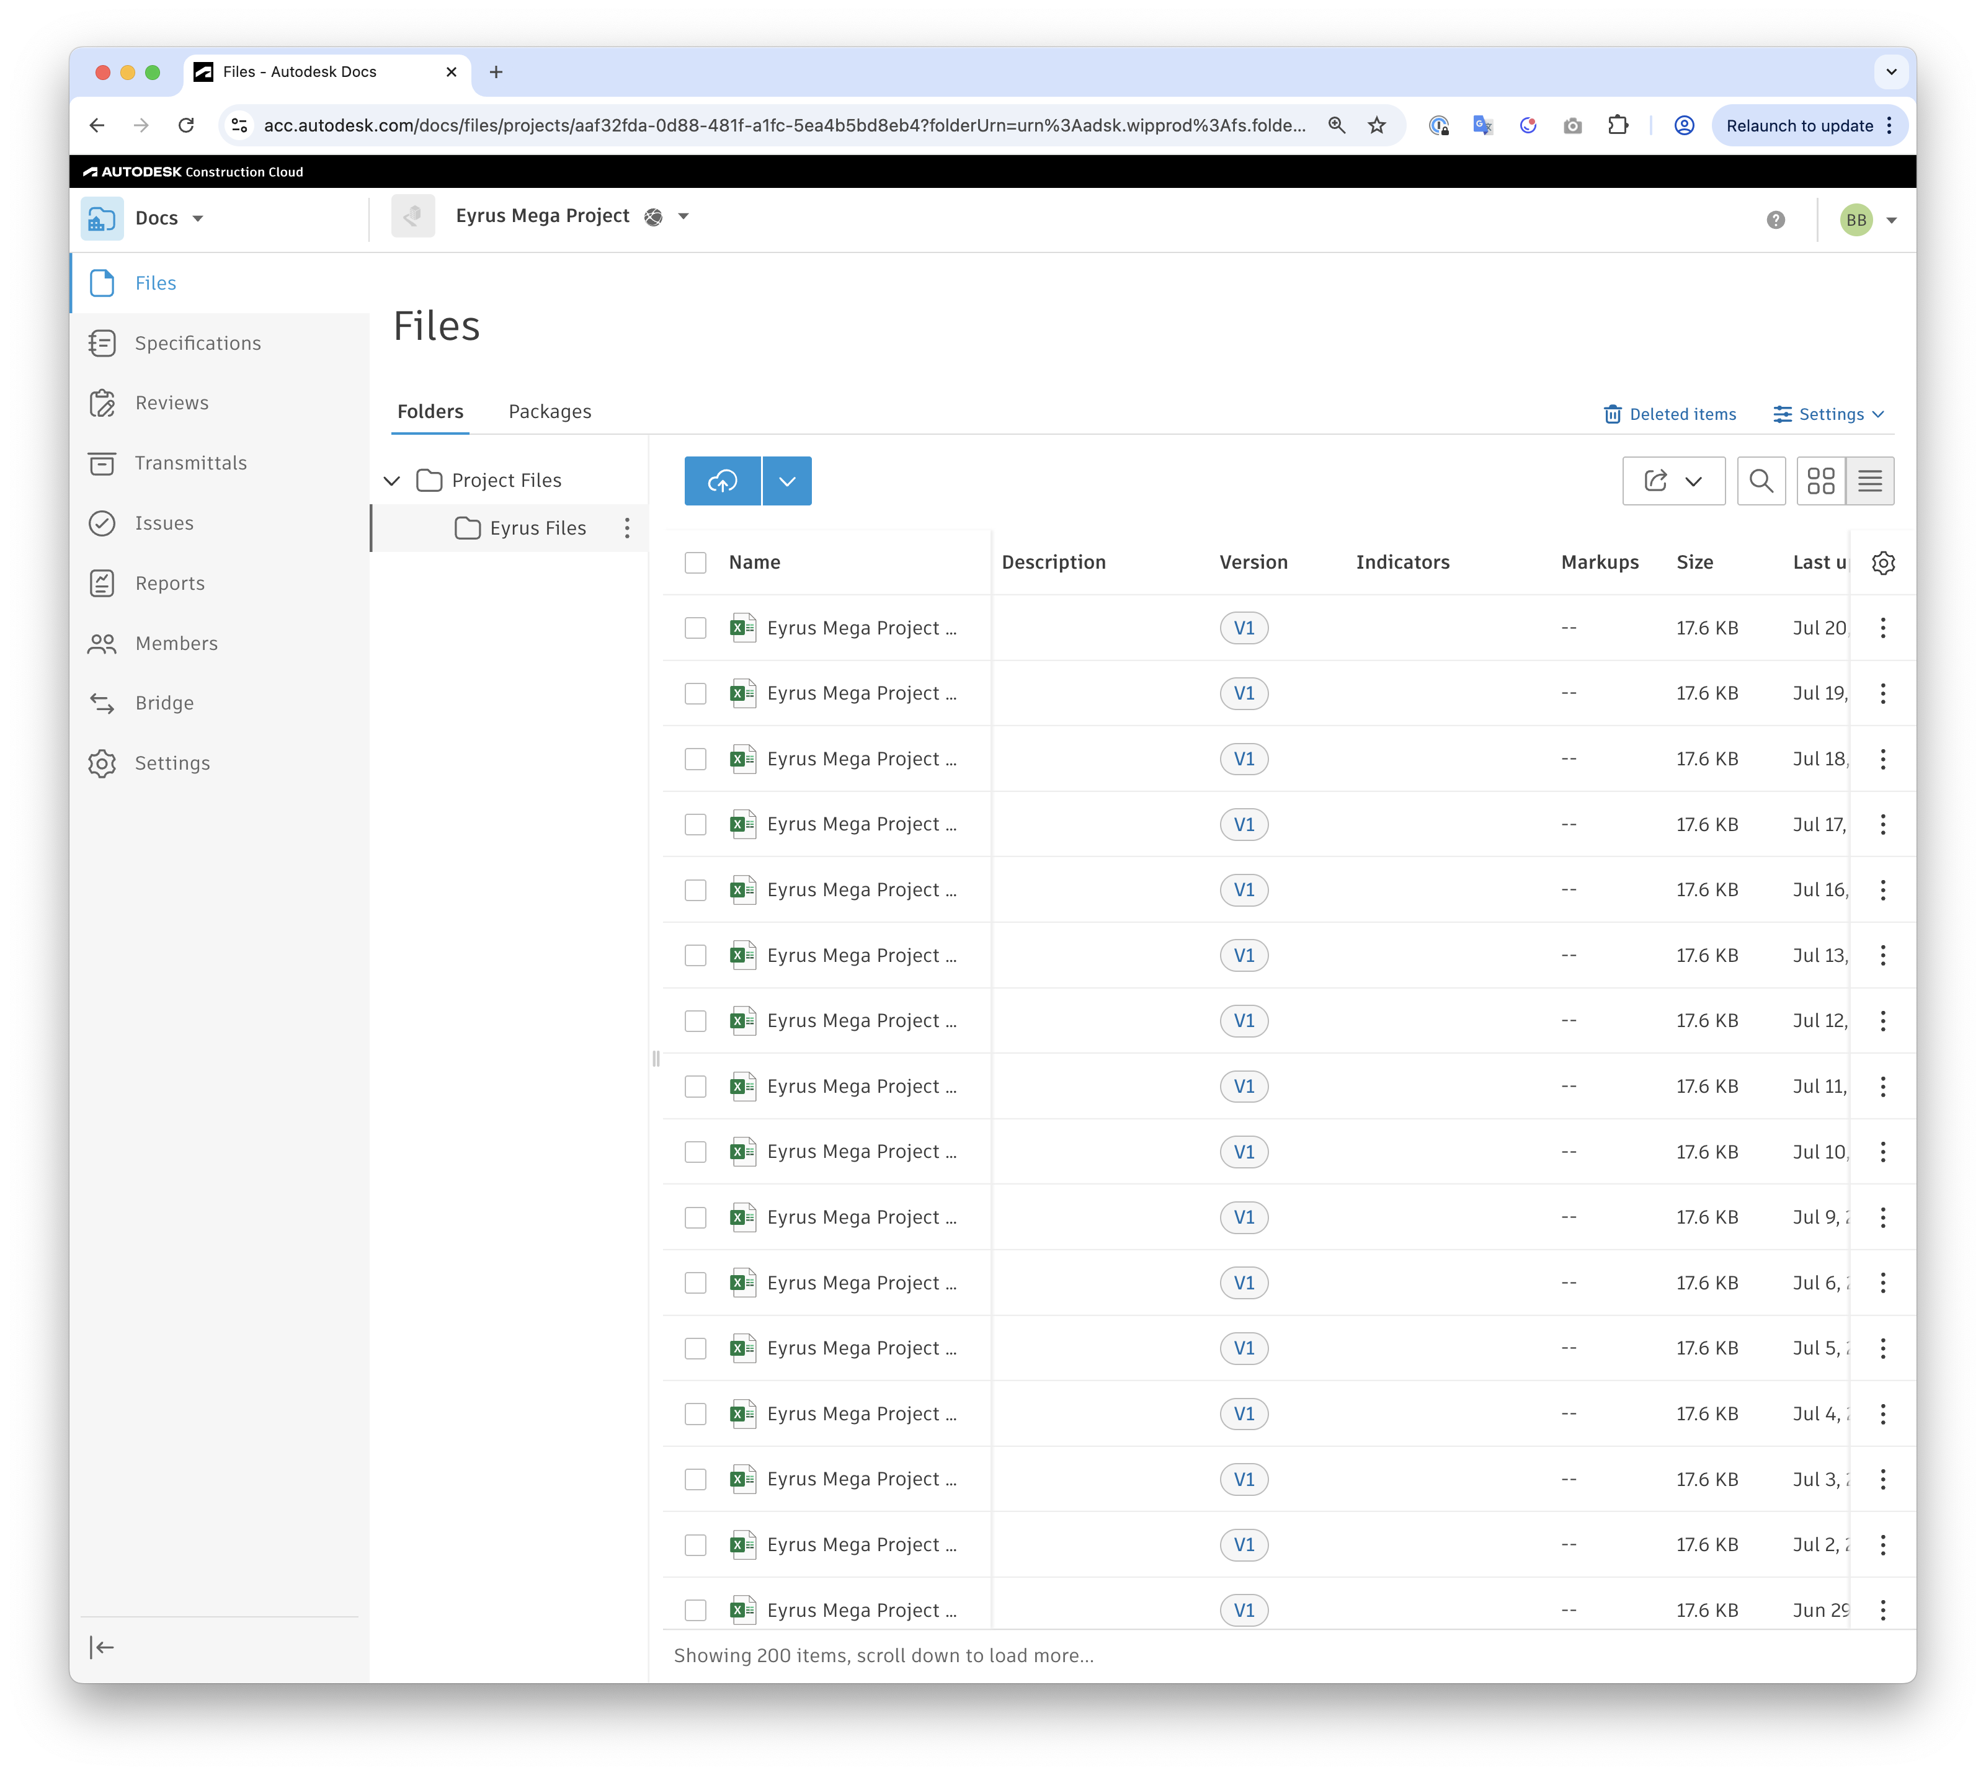The width and height of the screenshot is (1986, 1775).
Task: Collapse the left navigation sidebar
Action: pos(102,1647)
